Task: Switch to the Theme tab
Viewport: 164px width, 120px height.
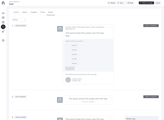Action: tap(42, 12)
